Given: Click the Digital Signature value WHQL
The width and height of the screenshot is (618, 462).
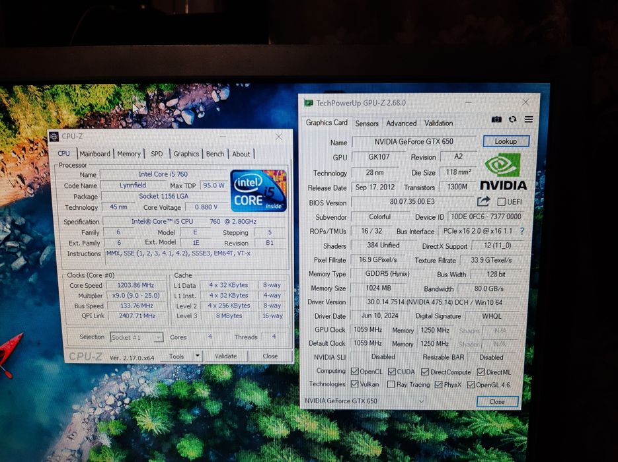Looking at the screenshot, I should pyautogui.click(x=492, y=316).
